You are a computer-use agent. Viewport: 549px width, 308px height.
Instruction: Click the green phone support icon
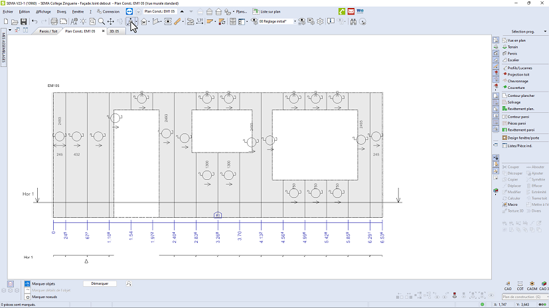pyautogui.click(x=341, y=11)
